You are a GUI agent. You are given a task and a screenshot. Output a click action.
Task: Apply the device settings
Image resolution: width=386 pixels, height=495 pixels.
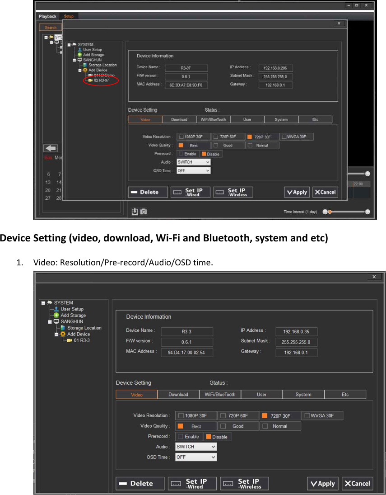(322, 483)
